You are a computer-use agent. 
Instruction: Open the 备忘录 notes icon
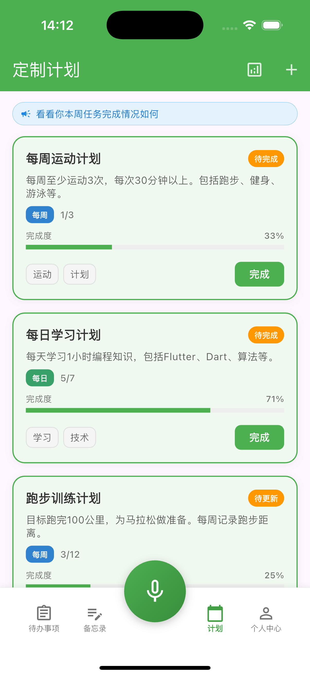(x=94, y=614)
